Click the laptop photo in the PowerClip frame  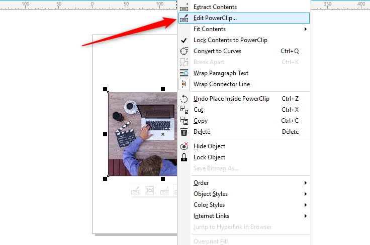[143, 134]
